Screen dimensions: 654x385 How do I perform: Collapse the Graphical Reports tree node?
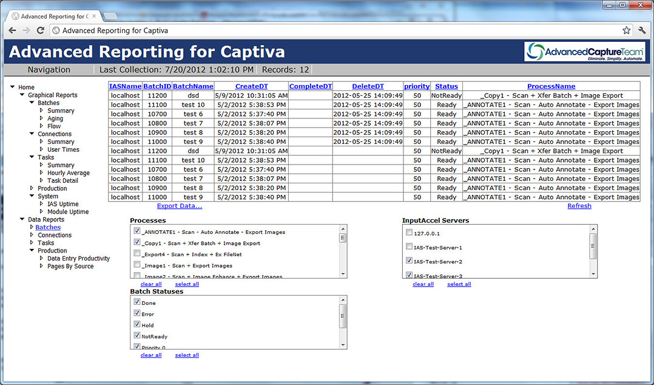[x=22, y=95]
